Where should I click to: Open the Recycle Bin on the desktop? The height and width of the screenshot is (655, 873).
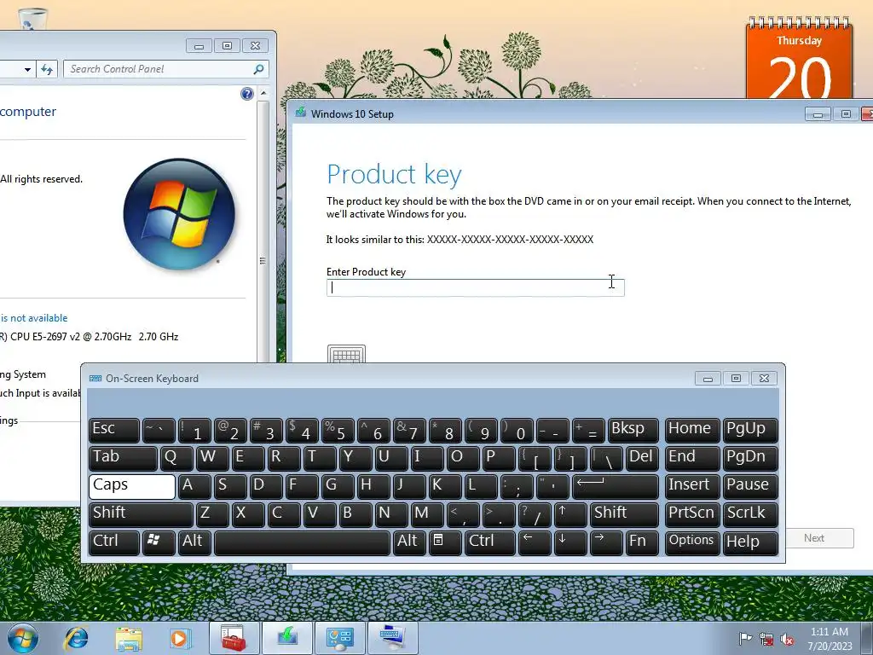pos(32,19)
